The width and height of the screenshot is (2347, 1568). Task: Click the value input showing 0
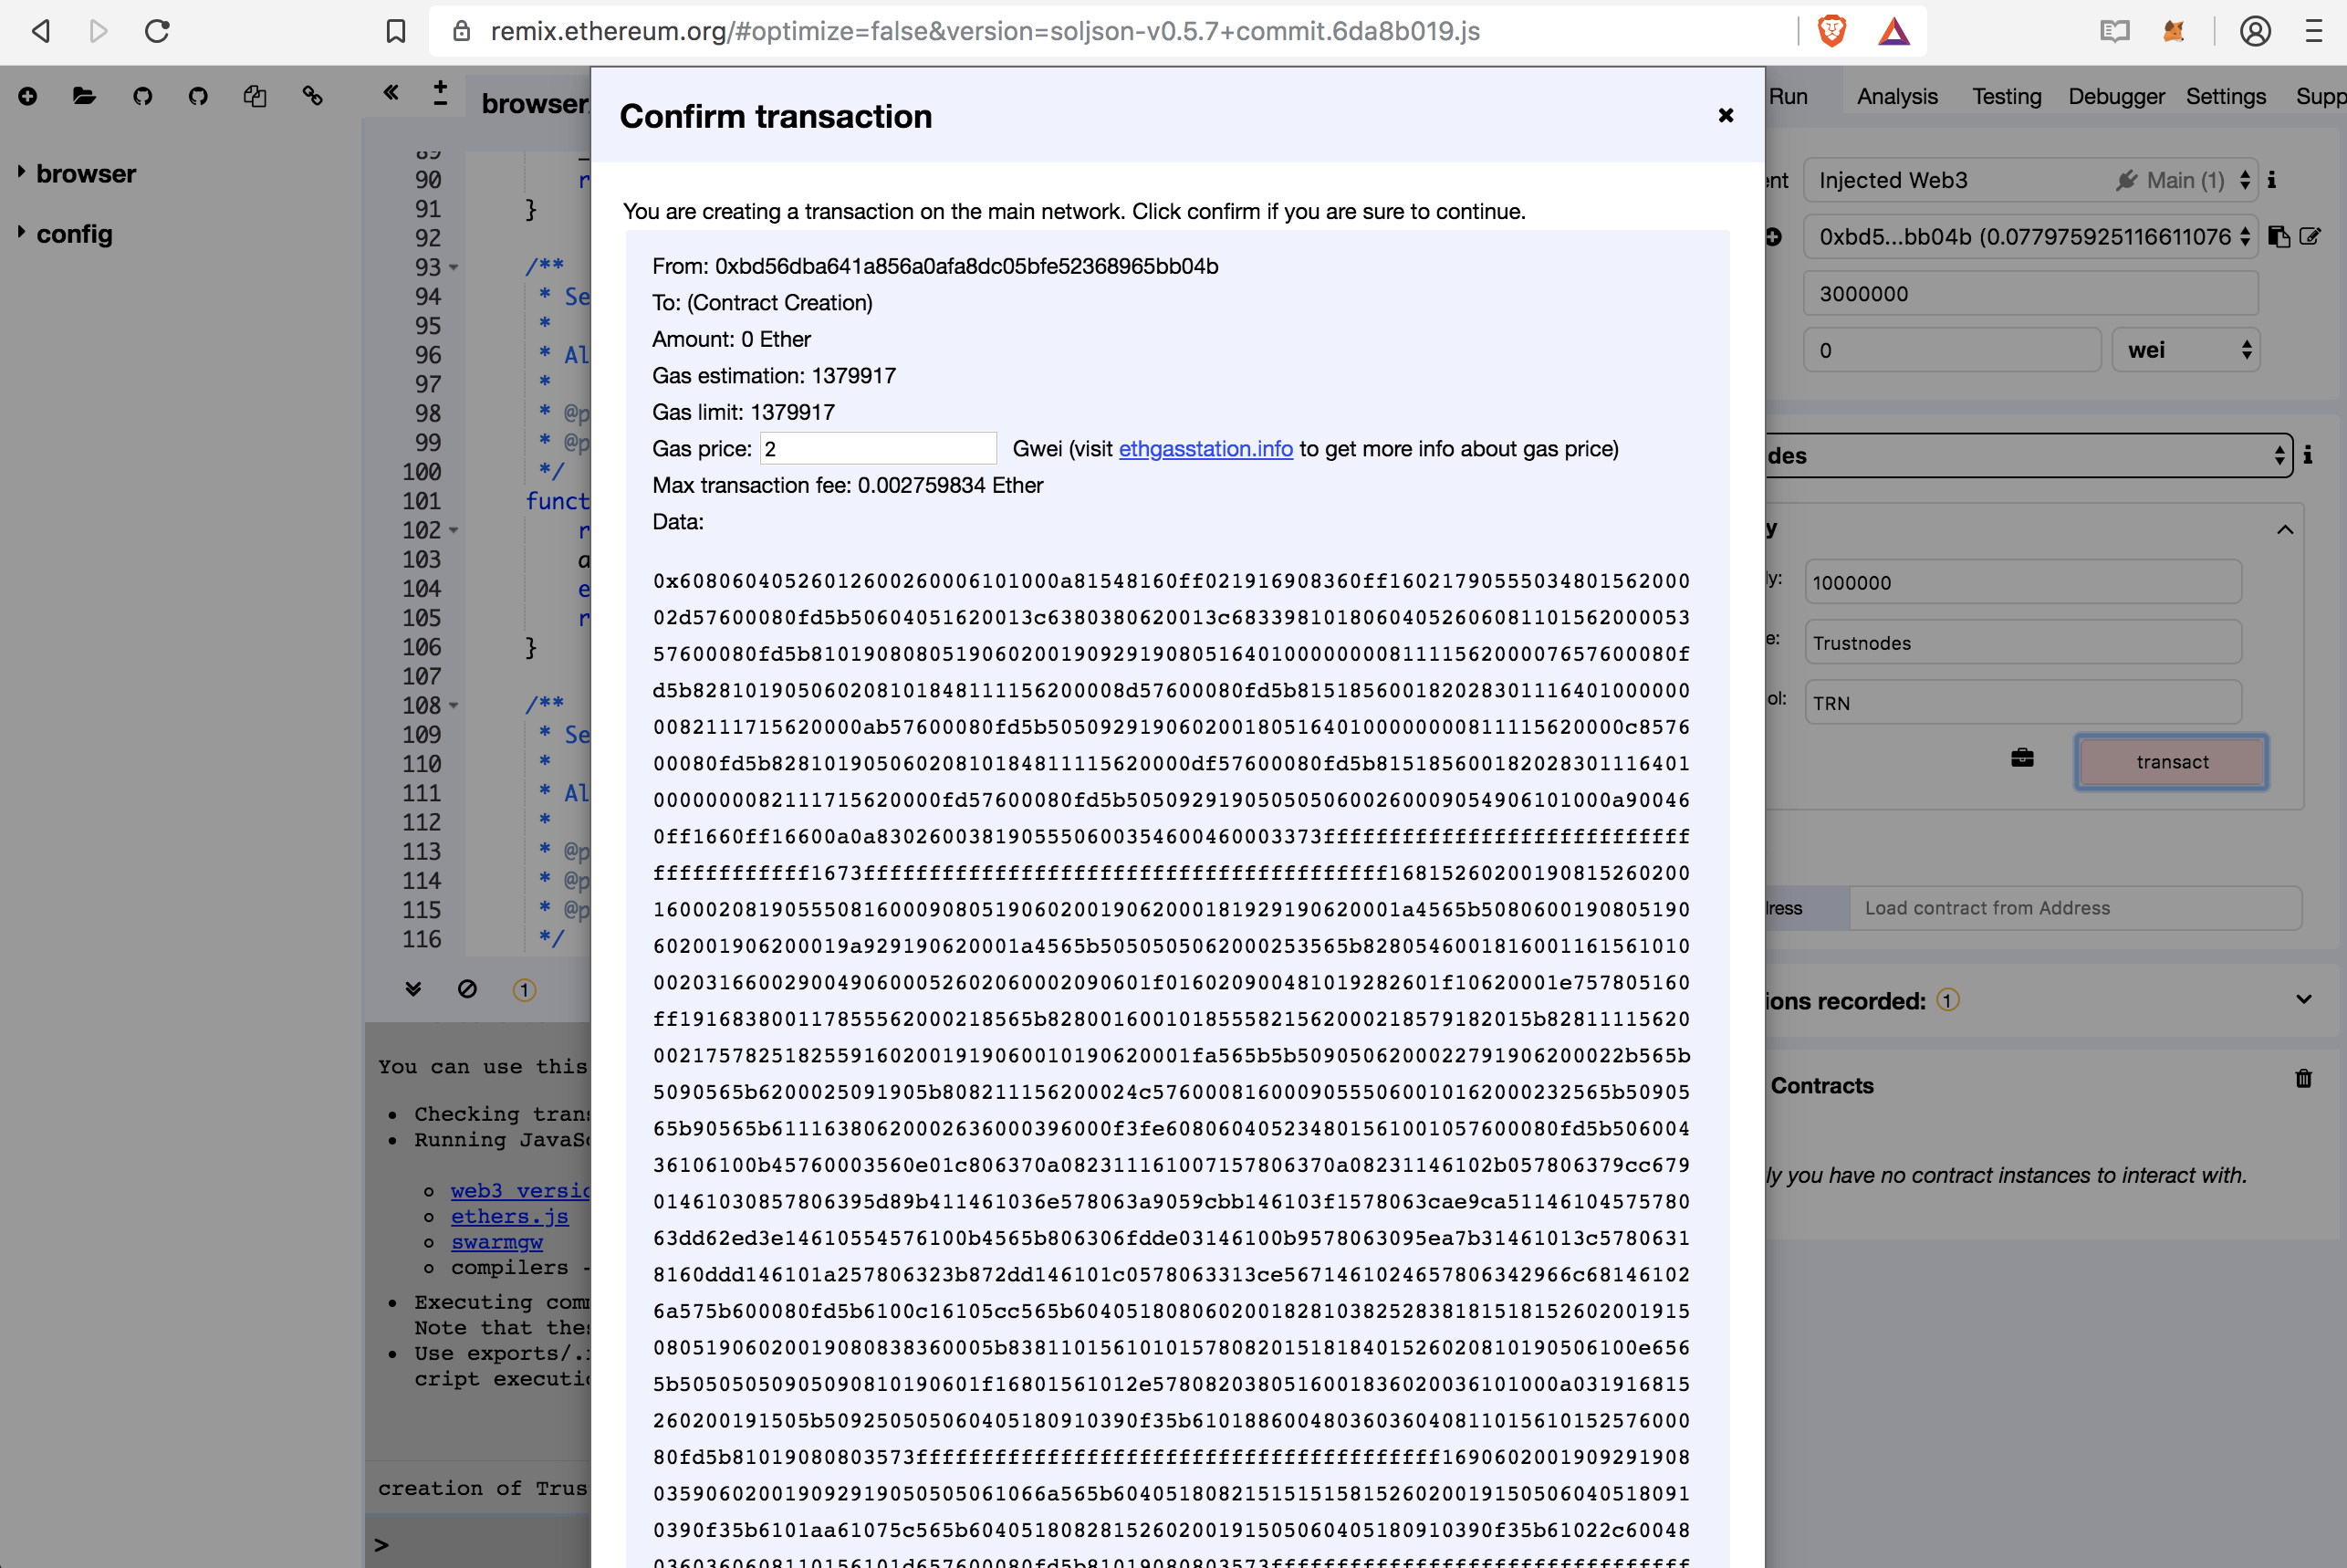coord(1951,350)
